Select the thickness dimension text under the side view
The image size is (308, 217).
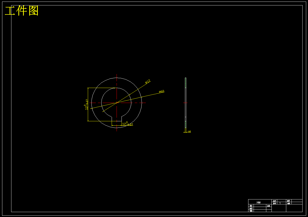tap(189, 132)
